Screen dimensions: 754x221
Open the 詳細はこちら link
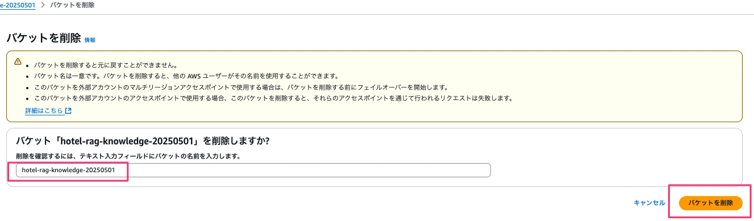coord(44,111)
